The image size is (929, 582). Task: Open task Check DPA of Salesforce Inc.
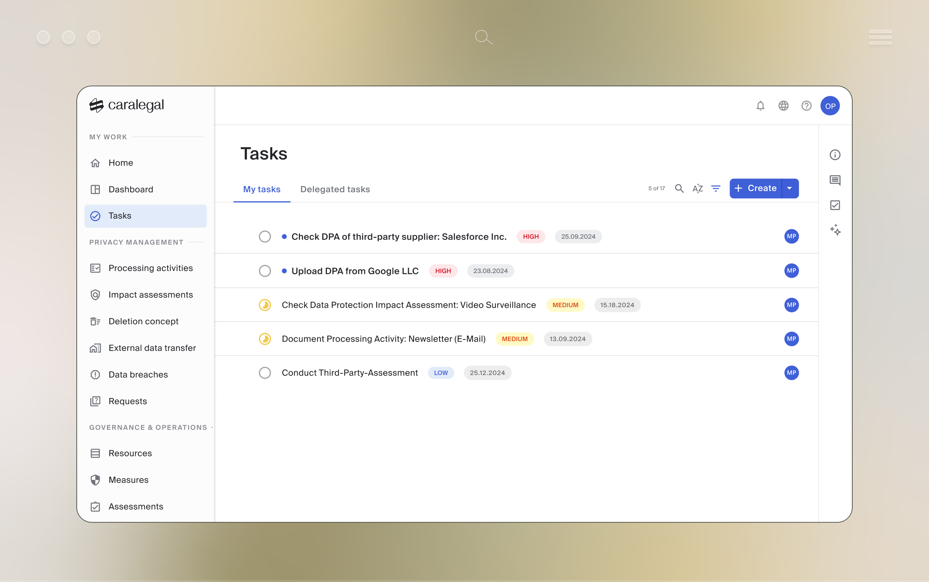point(398,237)
